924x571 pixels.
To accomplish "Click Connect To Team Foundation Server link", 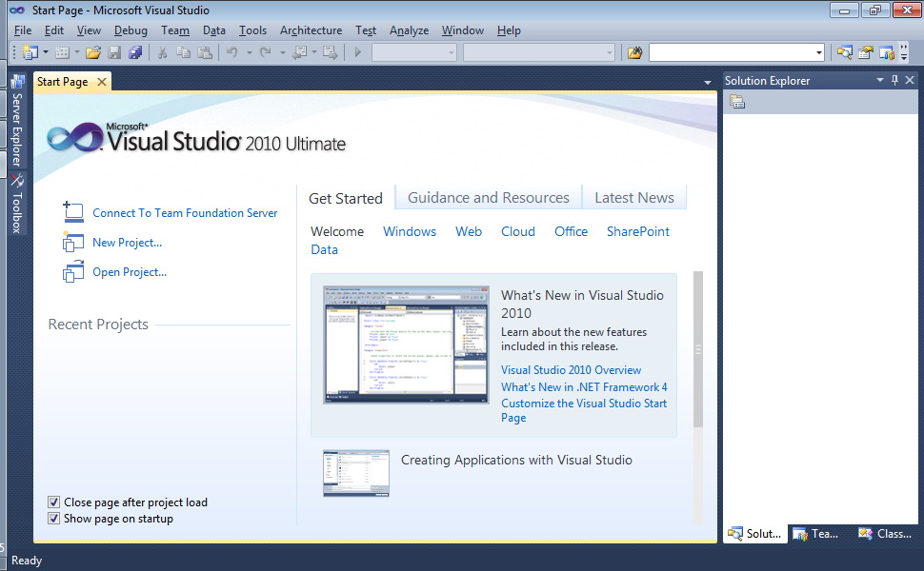I will tap(185, 213).
